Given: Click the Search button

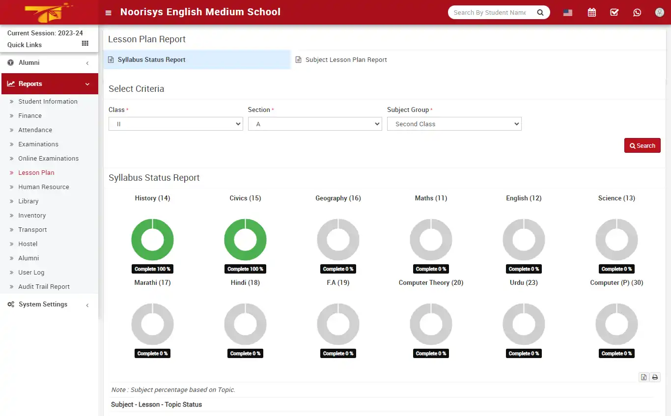Looking at the screenshot, I should pyautogui.click(x=642, y=145).
